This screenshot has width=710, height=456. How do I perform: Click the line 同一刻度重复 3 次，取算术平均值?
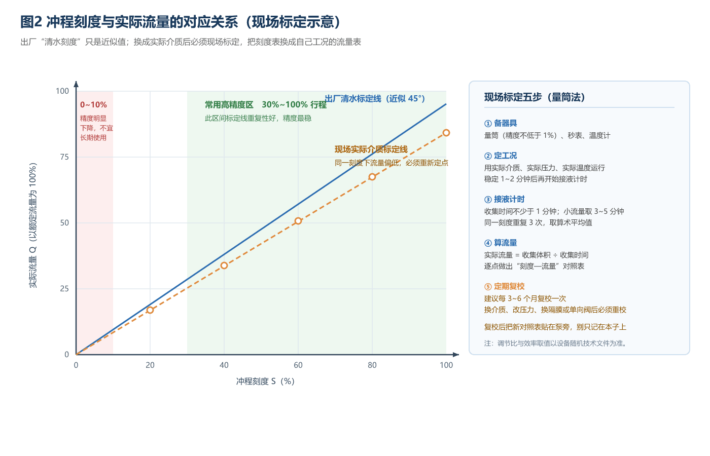point(538,222)
